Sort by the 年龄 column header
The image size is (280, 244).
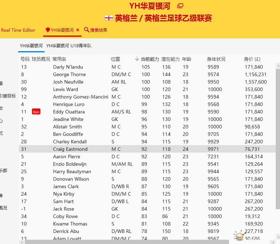pyautogui.click(x=186, y=59)
